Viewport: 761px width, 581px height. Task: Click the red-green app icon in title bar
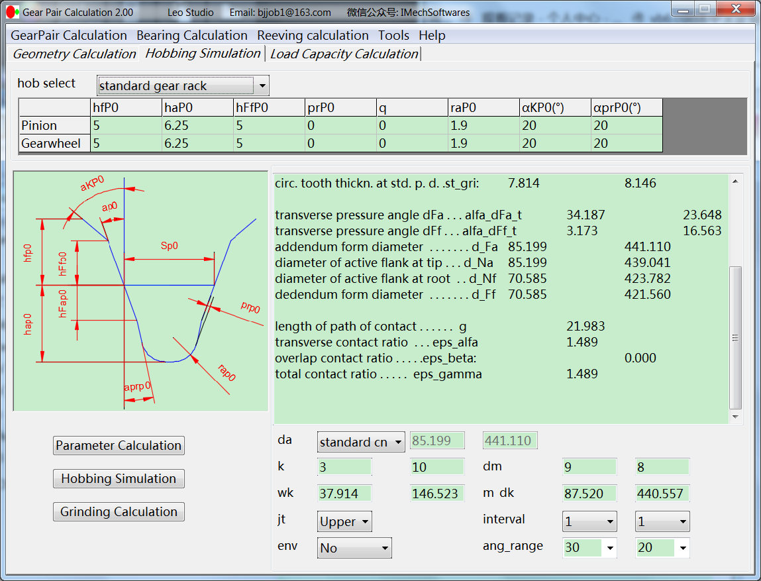tap(13, 12)
